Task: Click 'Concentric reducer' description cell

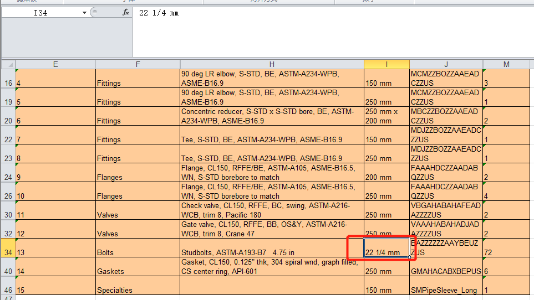Action: click(x=272, y=116)
